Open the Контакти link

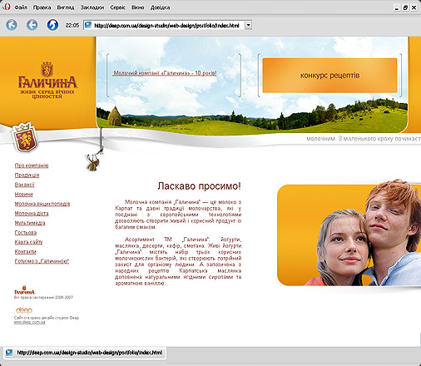(25, 251)
